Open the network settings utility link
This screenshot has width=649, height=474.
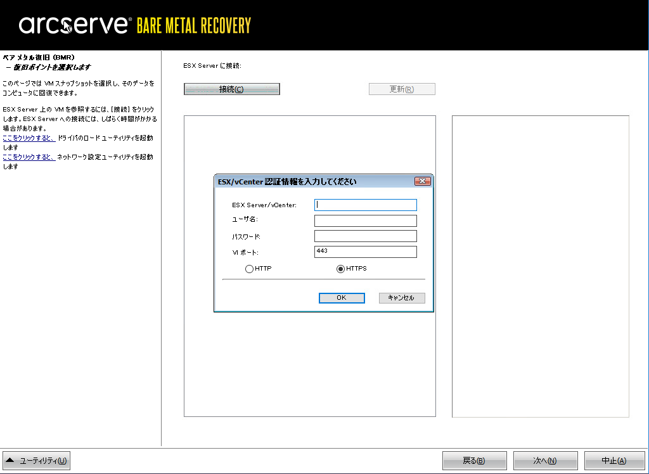click(x=29, y=157)
